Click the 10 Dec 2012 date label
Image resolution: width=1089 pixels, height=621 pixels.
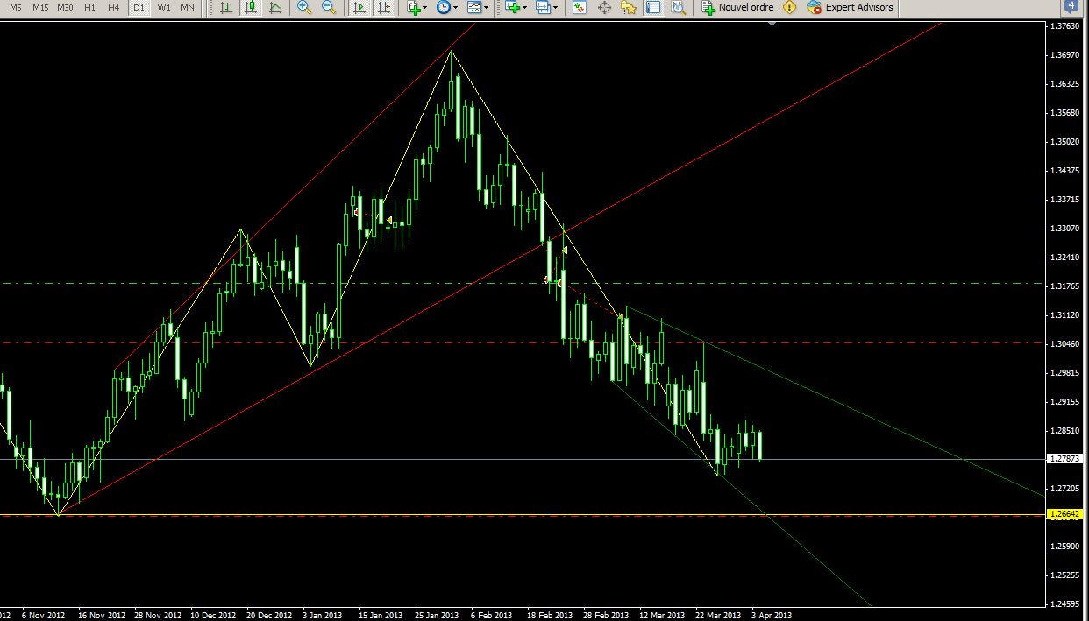[213, 615]
